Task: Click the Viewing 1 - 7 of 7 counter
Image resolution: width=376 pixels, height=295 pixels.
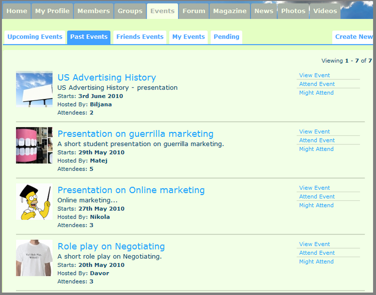Action: pos(346,61)
